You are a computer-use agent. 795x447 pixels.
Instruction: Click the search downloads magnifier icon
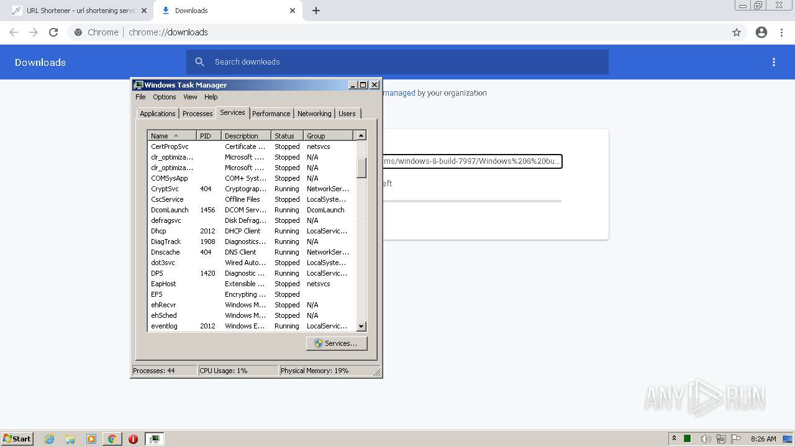tap(200, 62)
